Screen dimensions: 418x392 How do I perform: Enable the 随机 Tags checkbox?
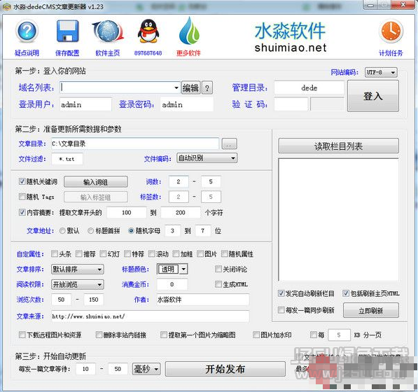[x=22, y=197]
